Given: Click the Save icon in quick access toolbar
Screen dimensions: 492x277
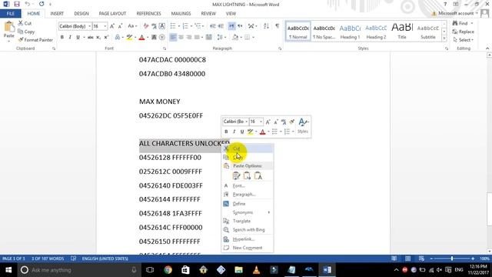Looking at the screenshot, I should point(17,4).
